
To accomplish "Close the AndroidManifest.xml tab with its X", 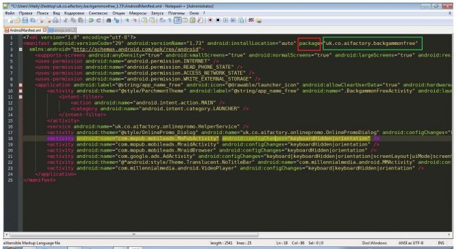I will click(45, 30).
